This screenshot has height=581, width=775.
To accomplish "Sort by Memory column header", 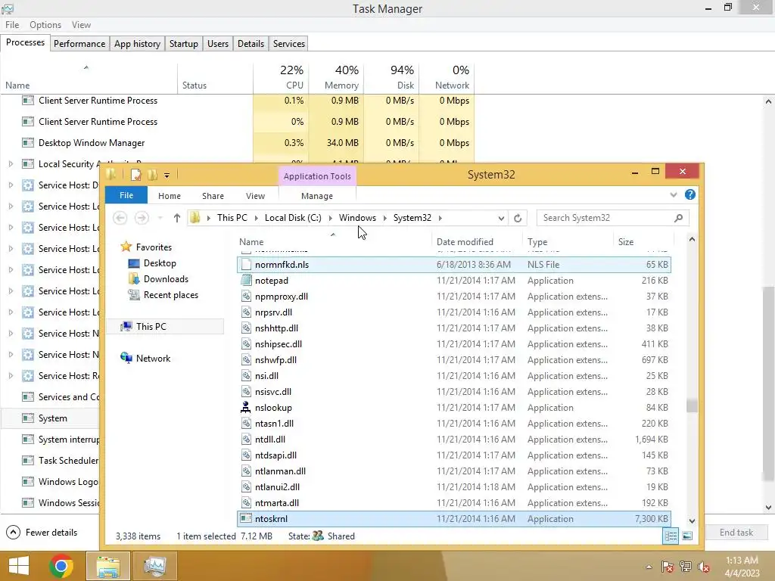I will (x=336, y=78).
